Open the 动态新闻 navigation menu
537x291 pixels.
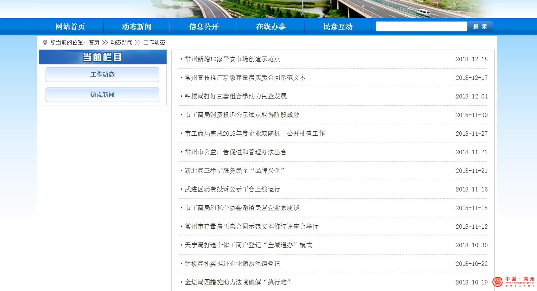pos(137,27)
